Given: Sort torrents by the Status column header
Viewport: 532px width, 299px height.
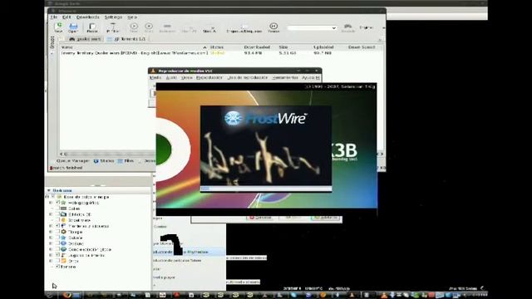Looking at the screenshot, I should click(216, 47).
